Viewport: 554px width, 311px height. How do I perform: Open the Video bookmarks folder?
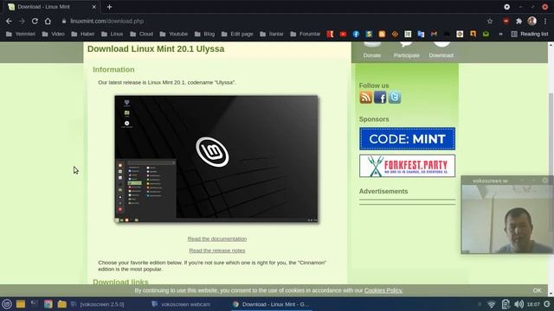click(x=54, y=34)
